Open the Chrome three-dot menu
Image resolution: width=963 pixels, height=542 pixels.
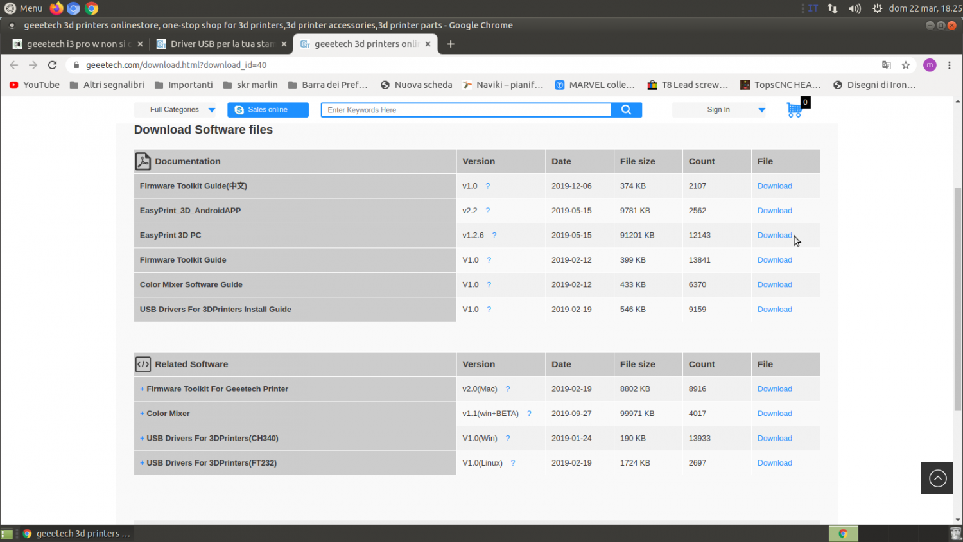pos(950,65)
